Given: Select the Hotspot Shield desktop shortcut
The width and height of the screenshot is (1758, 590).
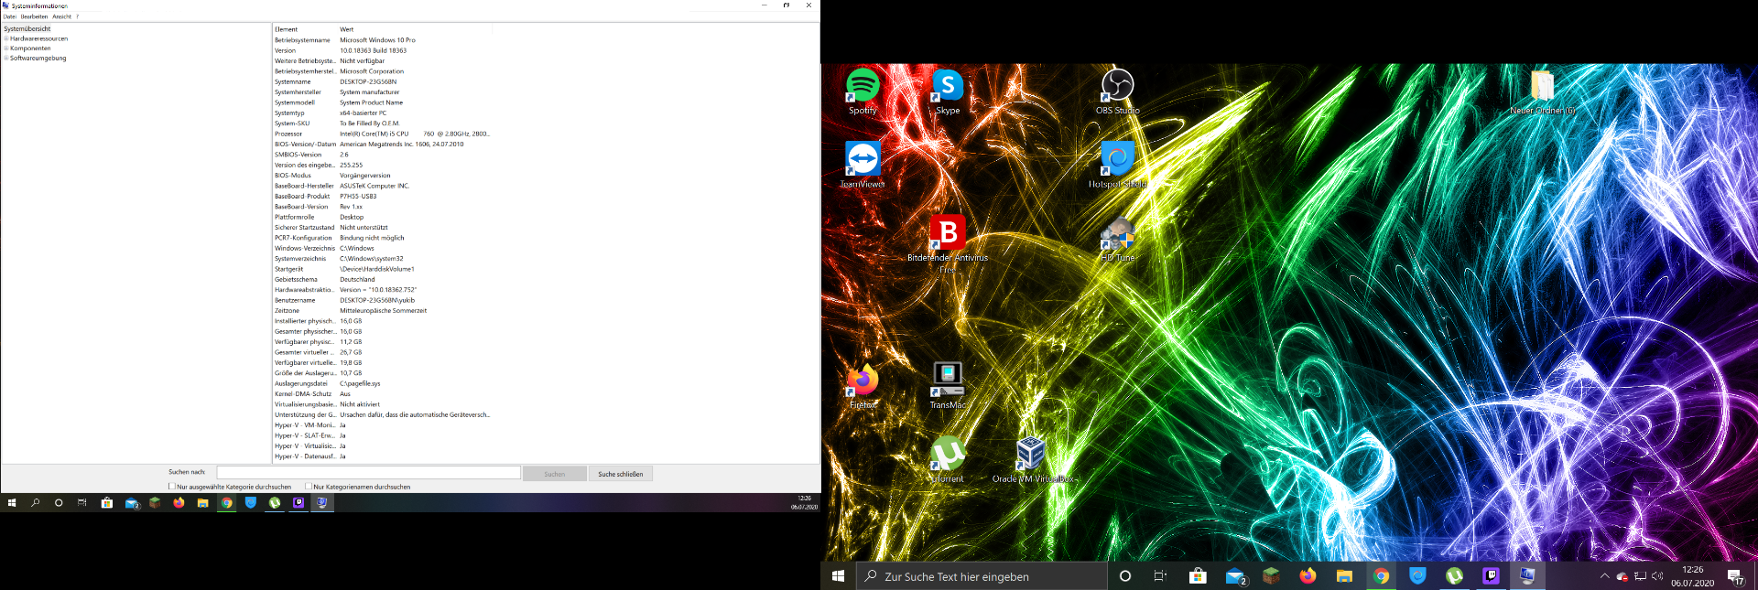Looking at the screenshot, I should pos(1117,165).
